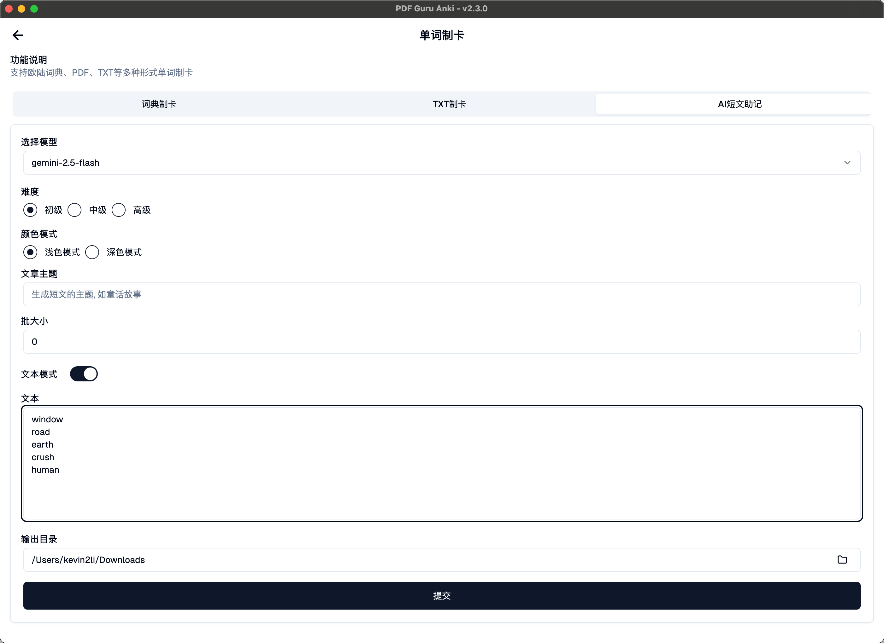Select 浅色模式 color mode
The width and height of the screenshot is (884, 643).
pyautogui.click(x=30, y=252)
